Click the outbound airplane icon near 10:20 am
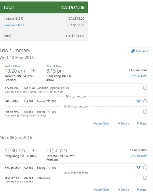Image resolution: width=153 pixels, height=195 pixels. [x=33, y=71]
